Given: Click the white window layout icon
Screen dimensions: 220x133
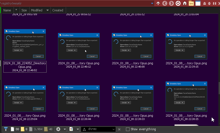Looking at the screenshot, I should tap(198, 3).
